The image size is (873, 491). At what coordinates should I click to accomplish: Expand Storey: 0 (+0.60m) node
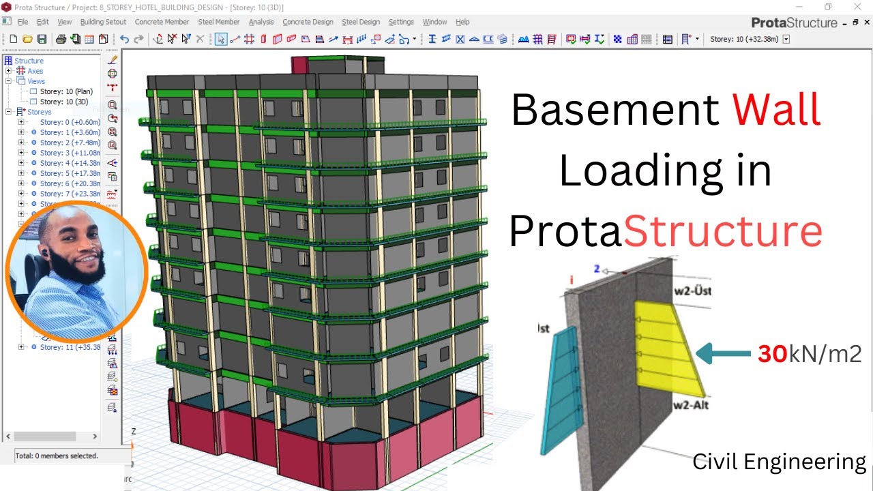tap(21, 122)
